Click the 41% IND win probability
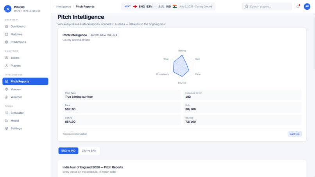The width and height of the screenshot is (315, 177). pos(165,7)
